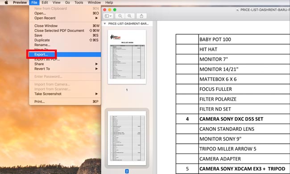This screenshot has width=290, height=174.
Task: Click the green full-screen window button
Action: (115, 10)
